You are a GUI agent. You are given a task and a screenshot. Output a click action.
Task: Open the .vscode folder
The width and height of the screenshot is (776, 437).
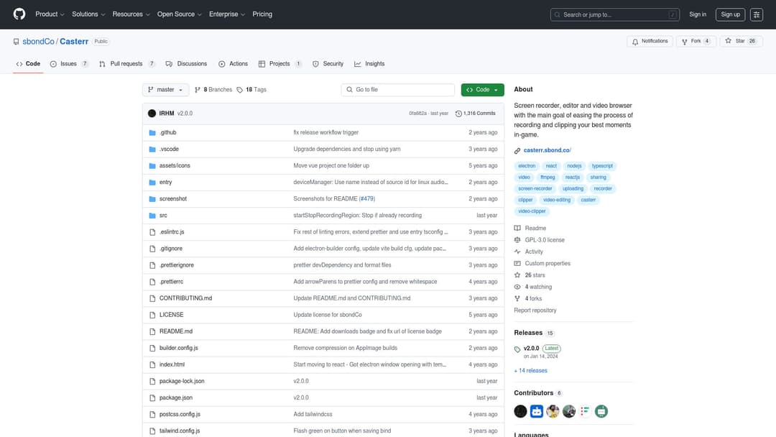pyautogui.click(x=169, y=149)
